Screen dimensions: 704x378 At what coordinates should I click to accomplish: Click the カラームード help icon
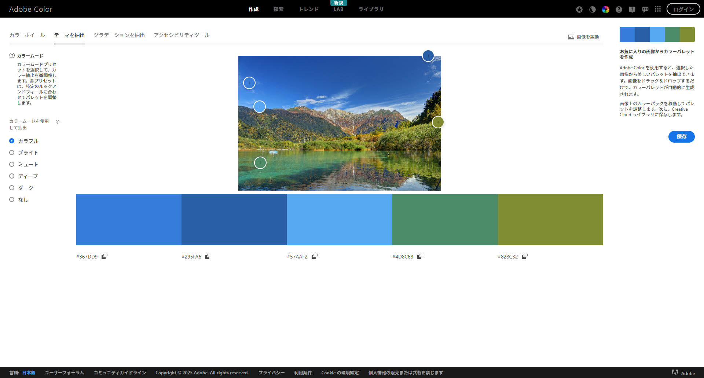pyautogui.click(x=12, y=56)
